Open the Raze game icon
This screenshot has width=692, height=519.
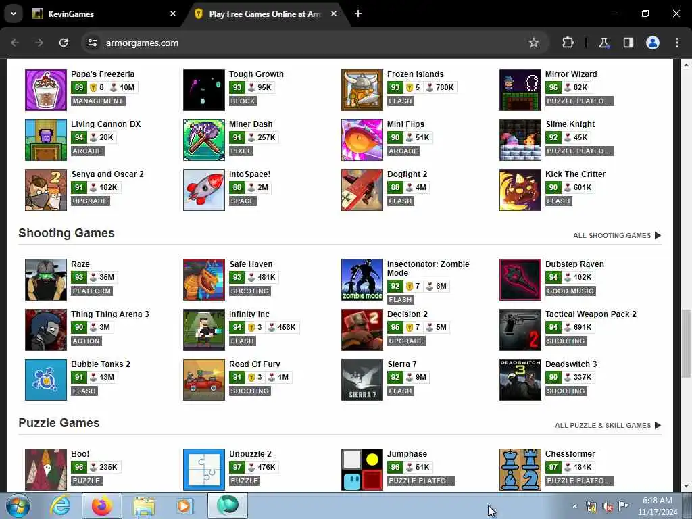coord(46,280)
